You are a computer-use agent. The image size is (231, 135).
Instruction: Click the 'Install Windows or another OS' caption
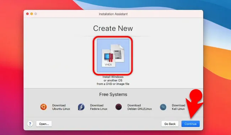[x=113, y=81]
